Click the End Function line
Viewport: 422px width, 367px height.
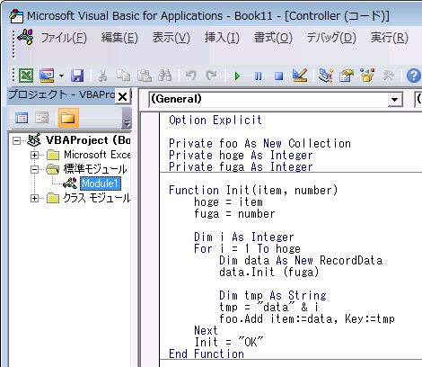click(x=207, y=354)
